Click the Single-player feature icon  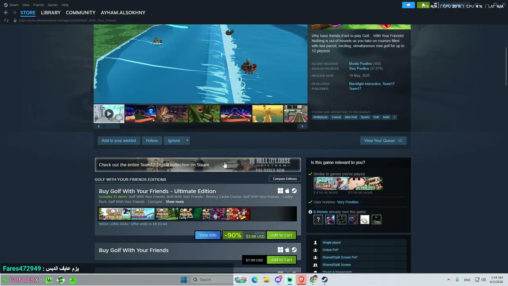316,243
